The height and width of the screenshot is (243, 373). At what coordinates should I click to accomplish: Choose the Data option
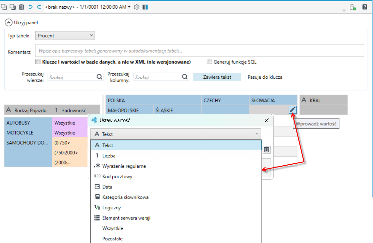[176, 187]
